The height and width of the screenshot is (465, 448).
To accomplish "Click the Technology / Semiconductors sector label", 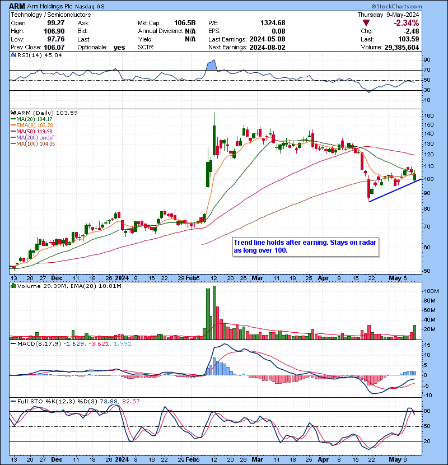I will point(51,15).
